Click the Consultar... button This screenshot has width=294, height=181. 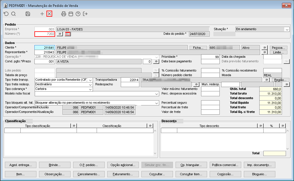point(157,174)
